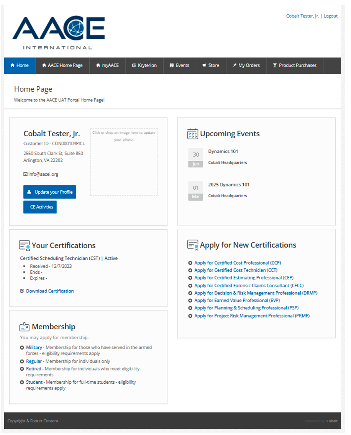Screen dimensions: 351x435
Task: Click the bullet icon beside the CFCC application
Action: tap(190, 286)
